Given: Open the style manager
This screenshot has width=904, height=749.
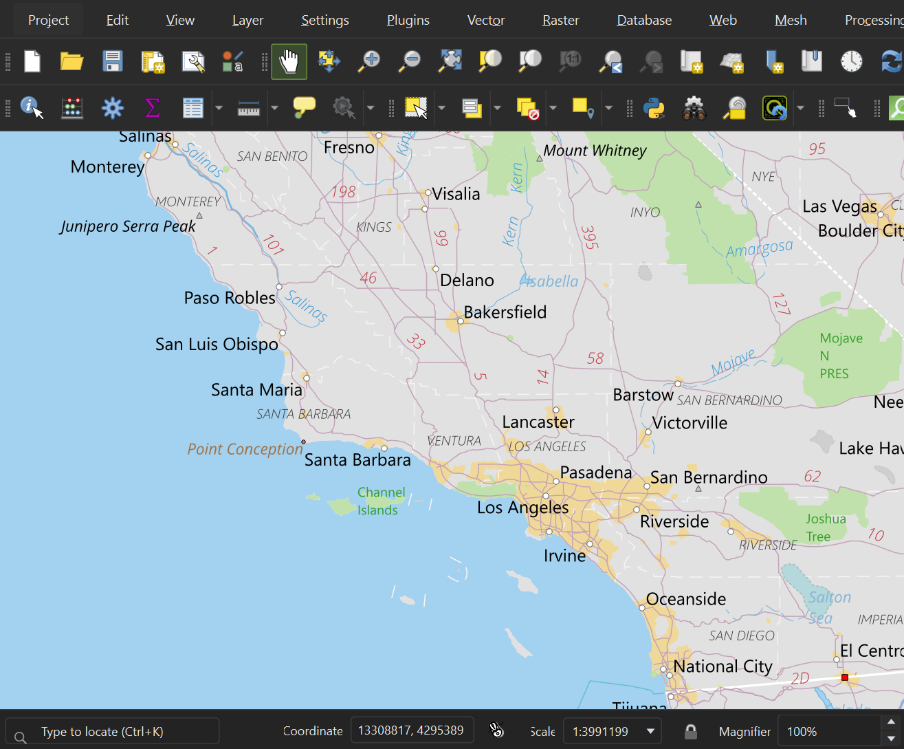Looking at the screenshot, I should (232, 61).
